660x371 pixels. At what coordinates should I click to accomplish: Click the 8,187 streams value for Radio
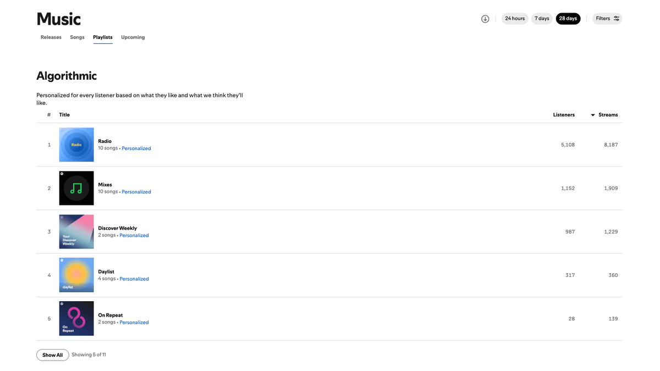point(610,145)
